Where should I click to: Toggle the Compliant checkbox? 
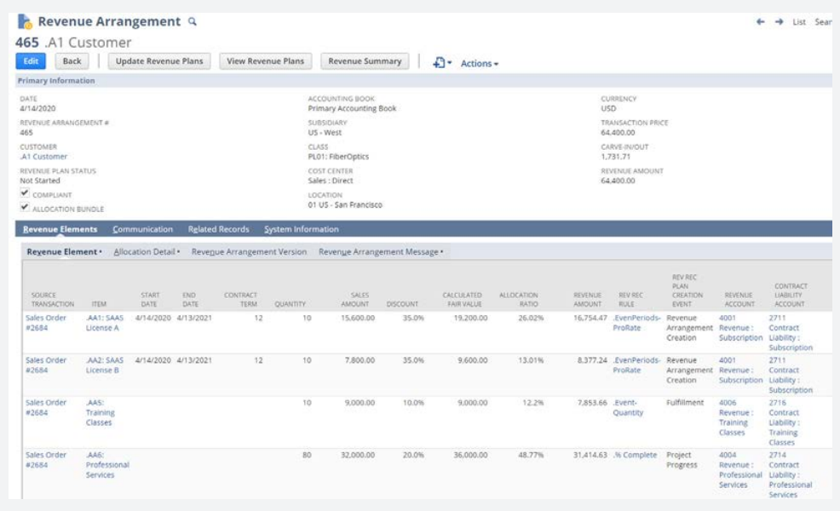(x=25, y=193)
